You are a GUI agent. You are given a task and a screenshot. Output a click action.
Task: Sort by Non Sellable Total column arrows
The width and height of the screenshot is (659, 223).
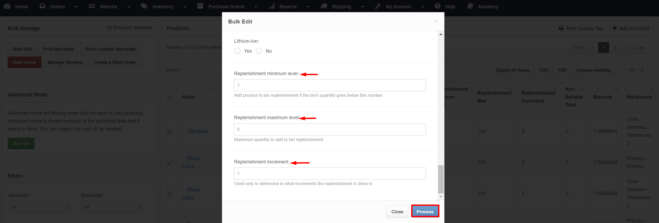583,89
